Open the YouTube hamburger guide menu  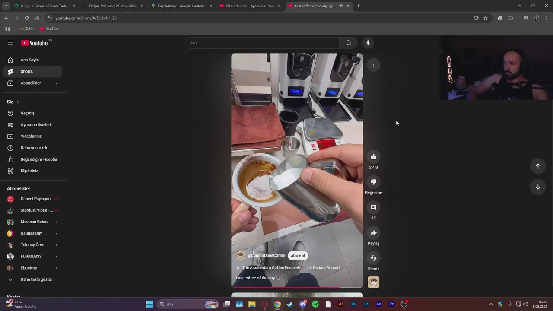[10, 43]
